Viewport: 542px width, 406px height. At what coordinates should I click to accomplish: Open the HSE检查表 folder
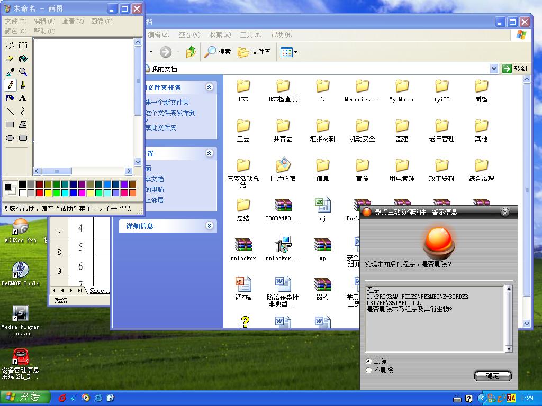[283, 91]
